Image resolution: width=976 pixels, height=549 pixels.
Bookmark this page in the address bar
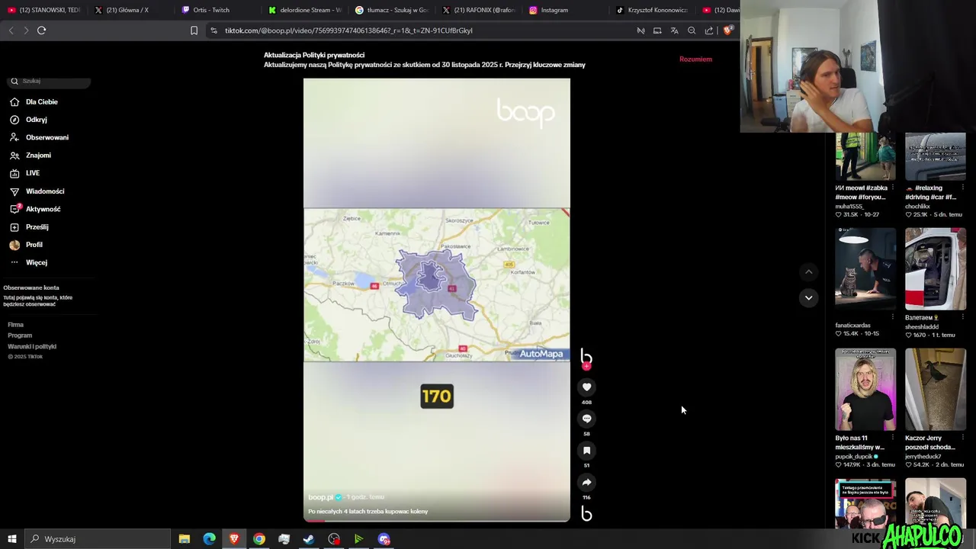tap(194, 30)
